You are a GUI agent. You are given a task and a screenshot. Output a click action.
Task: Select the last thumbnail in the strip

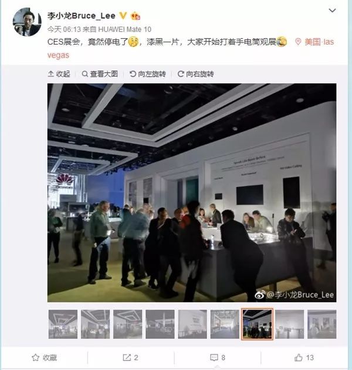tap(322, 324)
